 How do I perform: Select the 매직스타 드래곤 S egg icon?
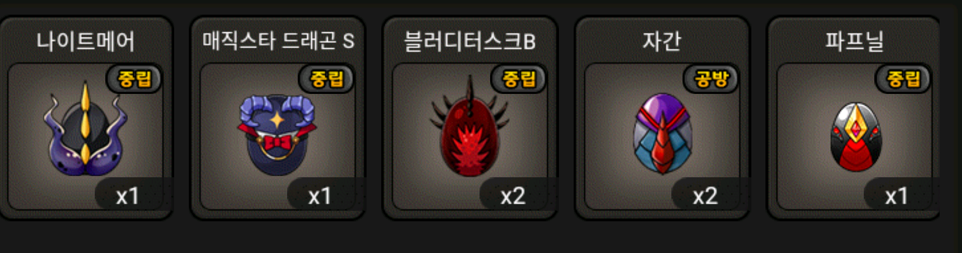coord(277,135)
